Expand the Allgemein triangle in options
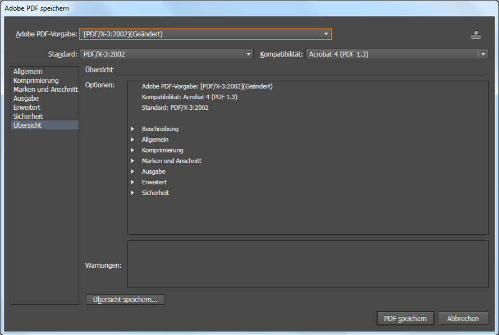This screenshot has width=499, height=335. coord(132,139)
